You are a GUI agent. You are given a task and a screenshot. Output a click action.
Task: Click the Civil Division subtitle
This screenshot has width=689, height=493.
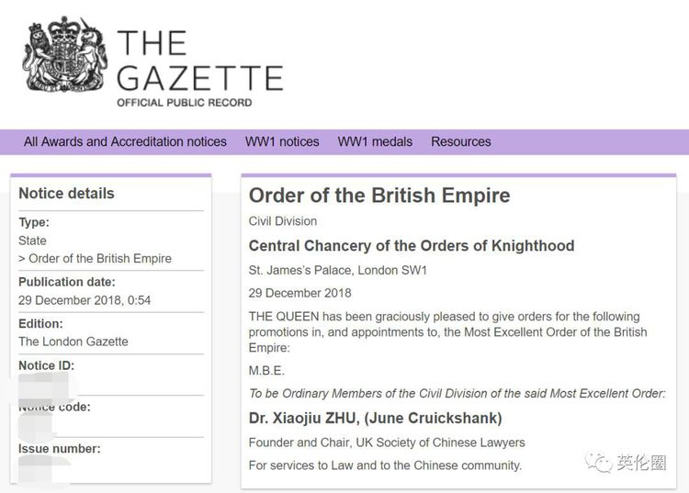tap(283, 221)
